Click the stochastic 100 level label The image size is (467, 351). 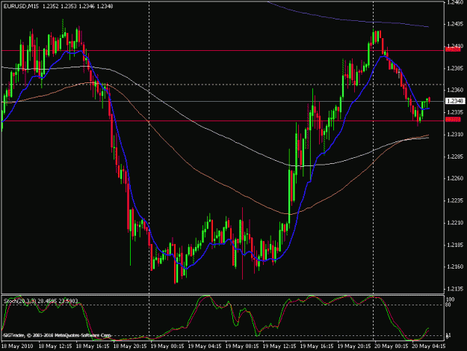(x=451, y=299)
